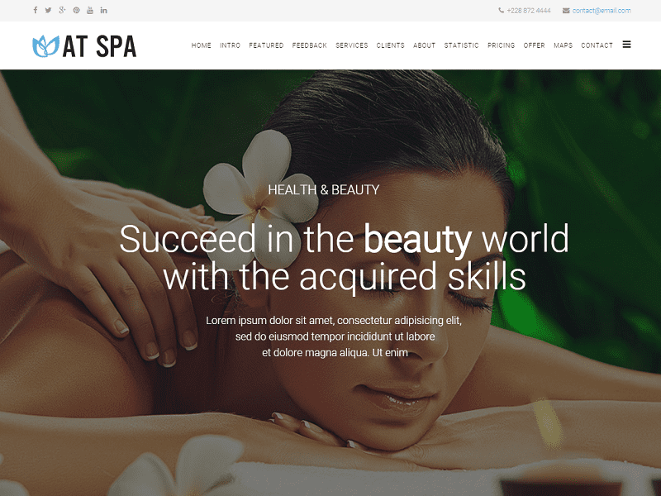The width and height of the screenshot is (661, 496).
Task: Select the CONTACT navigation item
Action: pos(597,45)
